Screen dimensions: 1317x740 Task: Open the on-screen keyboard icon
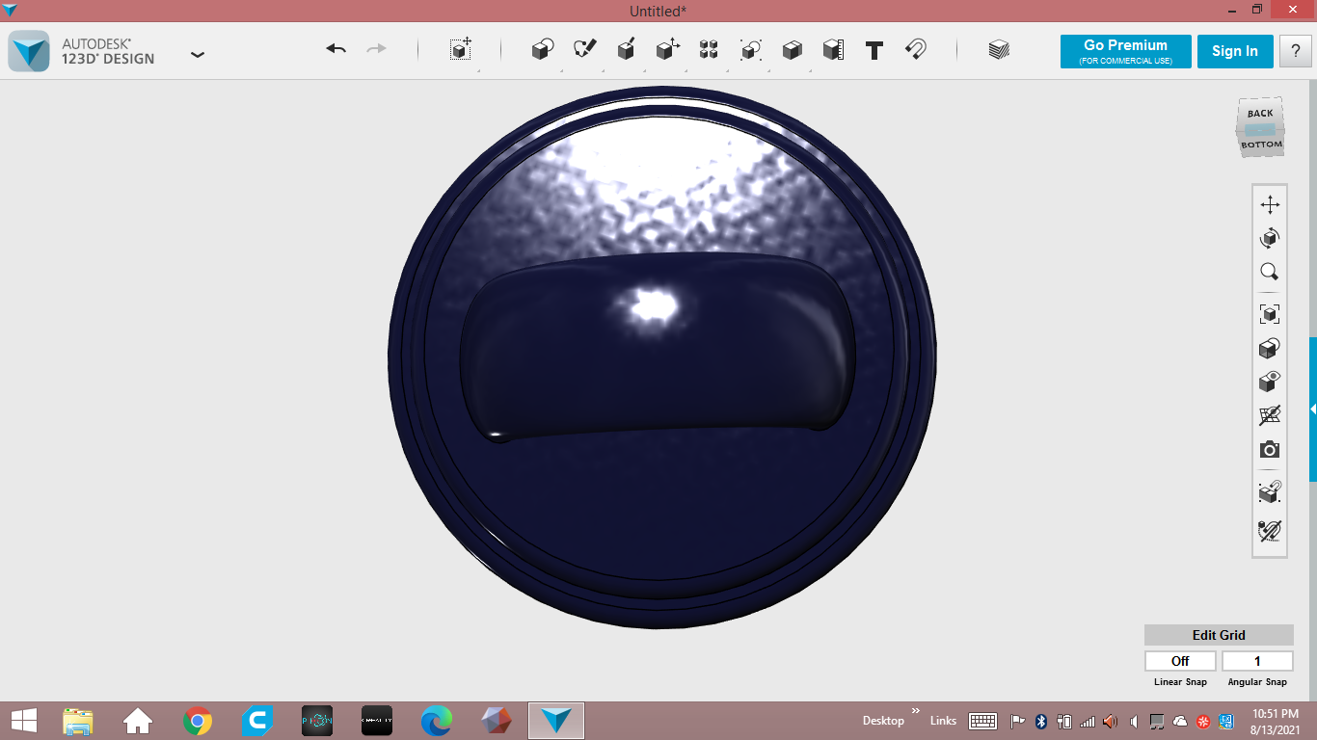click(982, 721)
